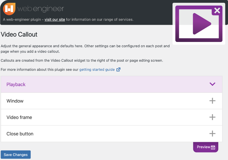Click the plus icon on the Window row
The width and height of the screenshot is (228, 160).
pyautogui.click(x=212, y=101)
